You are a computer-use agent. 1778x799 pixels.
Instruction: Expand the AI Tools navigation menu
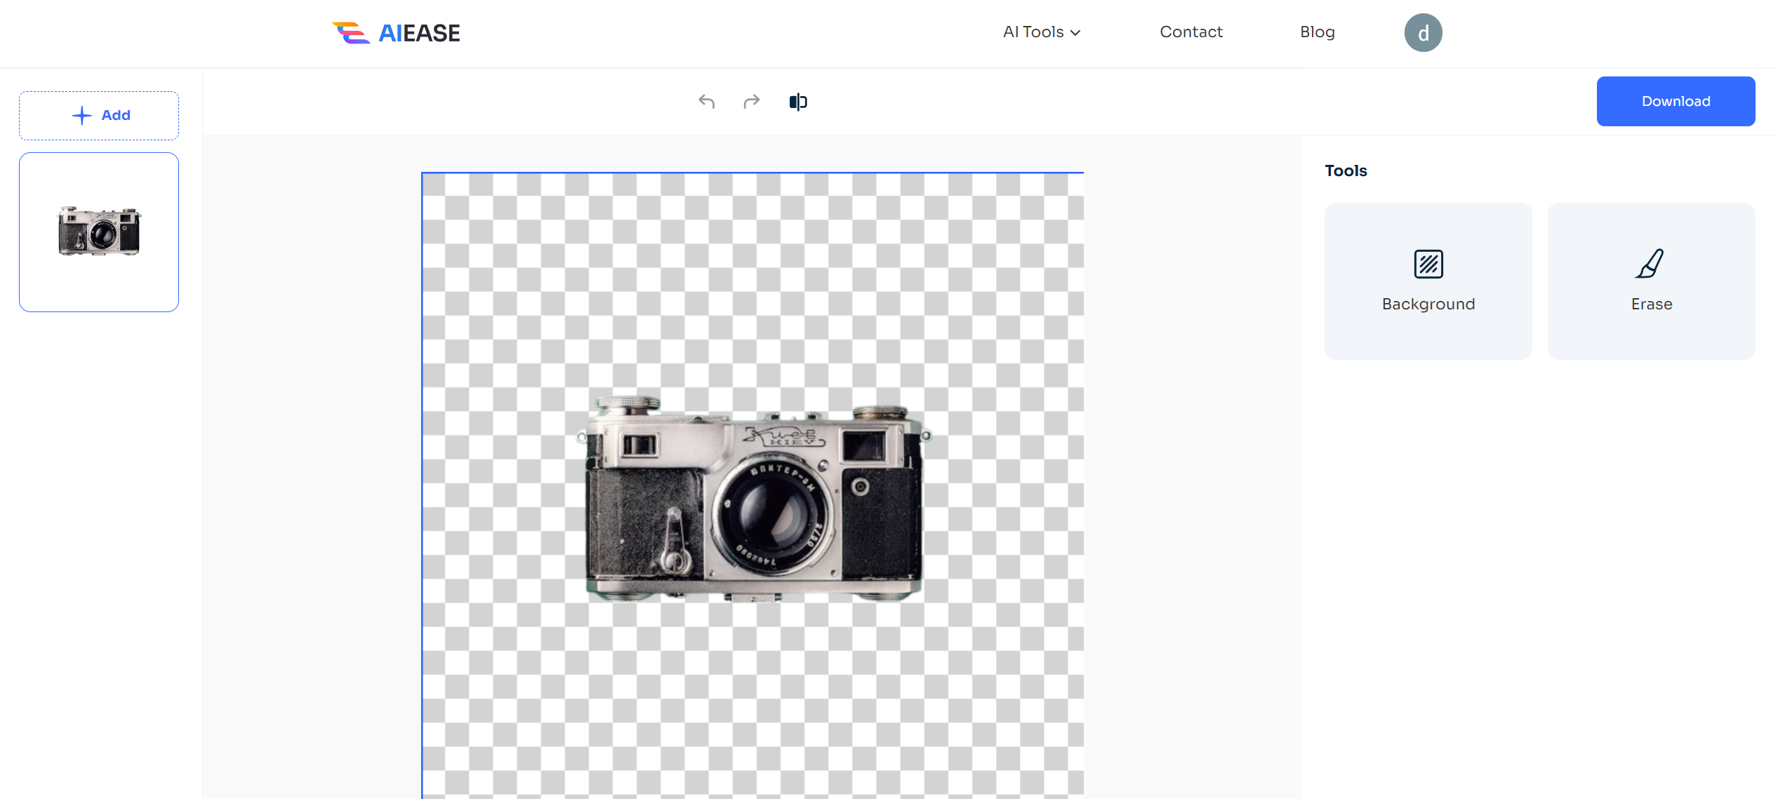[x=1040, y=32]
